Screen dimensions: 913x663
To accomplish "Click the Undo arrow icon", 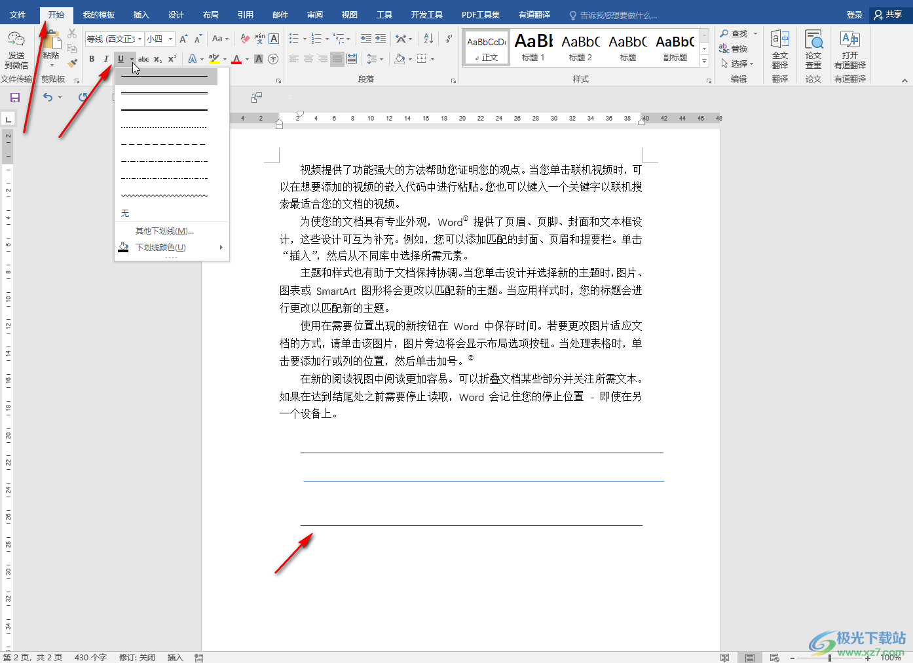I will pyautogui.click(x=48, y=97).
